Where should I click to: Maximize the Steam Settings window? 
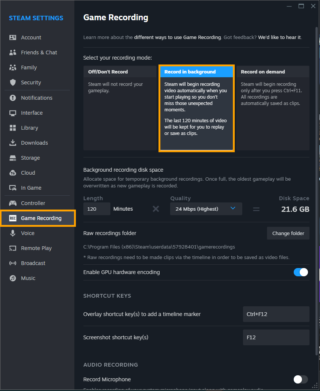pyautogui.click(x=301, y=6)
